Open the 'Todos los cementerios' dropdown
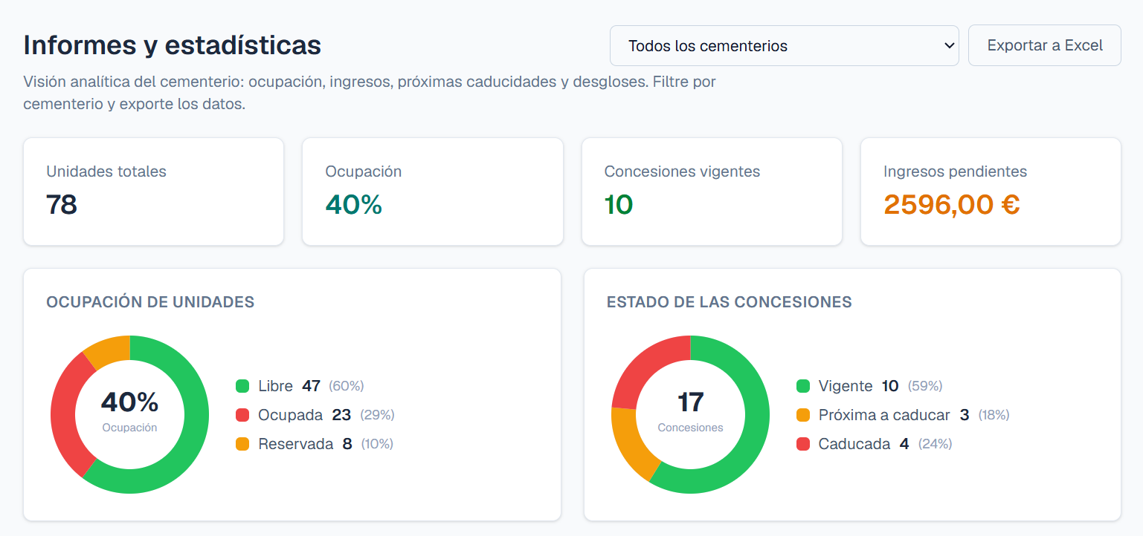Image resolution: width=1143 pixels, height=536 pixels. pyautogui.click(x=784, y=45)
